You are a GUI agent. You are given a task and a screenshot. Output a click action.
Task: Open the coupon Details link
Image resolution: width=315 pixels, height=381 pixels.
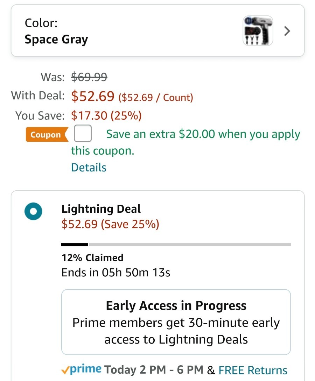(89, 168)
